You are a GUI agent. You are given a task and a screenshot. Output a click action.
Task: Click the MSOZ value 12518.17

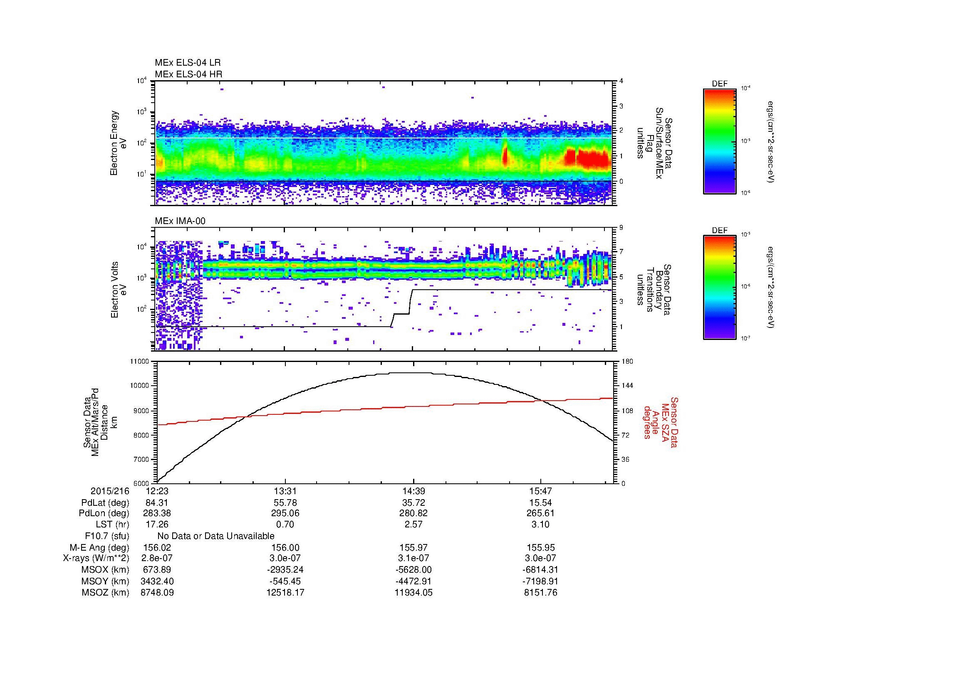coord(286,593)
